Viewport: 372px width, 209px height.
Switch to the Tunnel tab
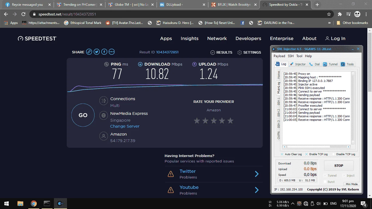[330, 64]
